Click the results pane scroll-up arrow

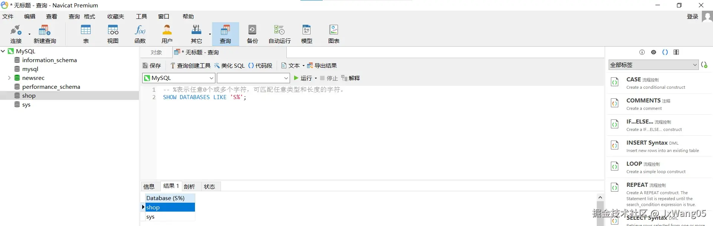600,197
